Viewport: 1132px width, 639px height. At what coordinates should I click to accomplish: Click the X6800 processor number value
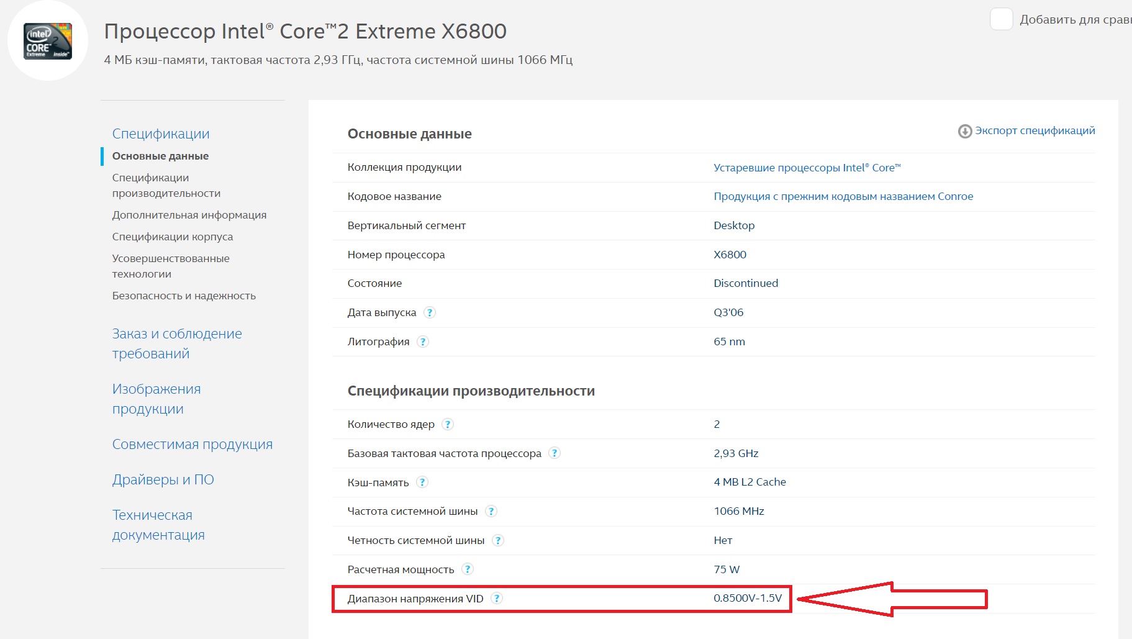coord(730,255)
